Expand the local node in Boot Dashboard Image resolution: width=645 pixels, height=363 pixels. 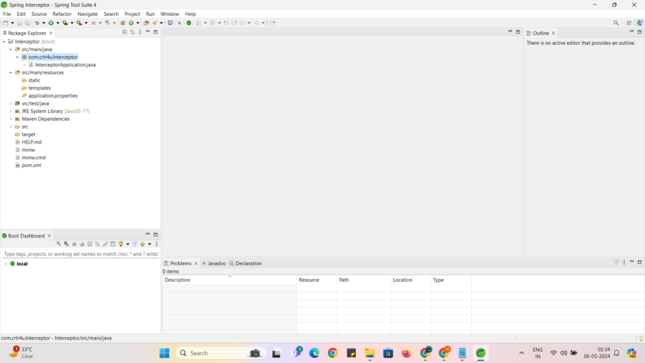(5, 264)
